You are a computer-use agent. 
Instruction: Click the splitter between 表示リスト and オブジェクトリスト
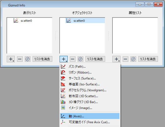pyautogui.click(x=56, y=35)
